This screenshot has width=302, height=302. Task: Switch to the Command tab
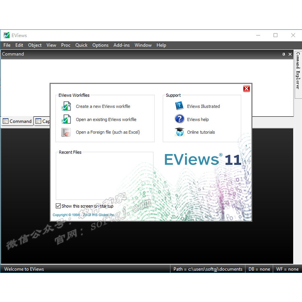pos(17,121)
